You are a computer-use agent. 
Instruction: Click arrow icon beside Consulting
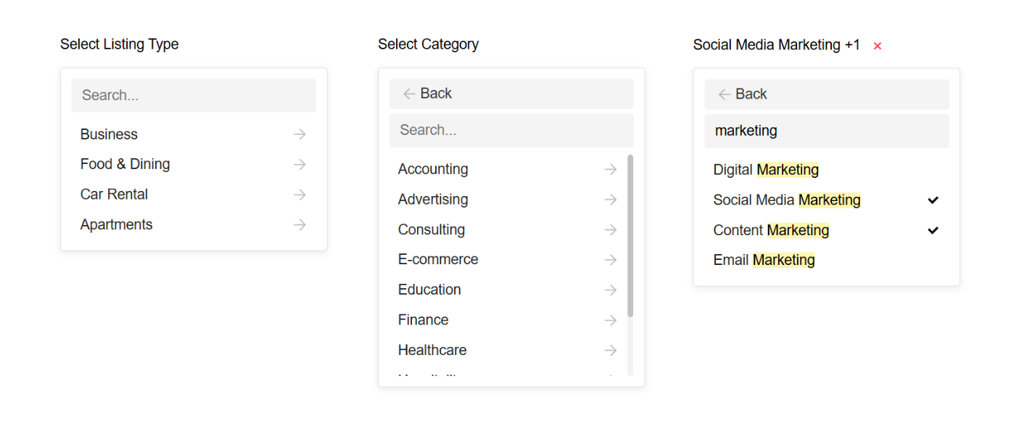click(x=611, y=230)
